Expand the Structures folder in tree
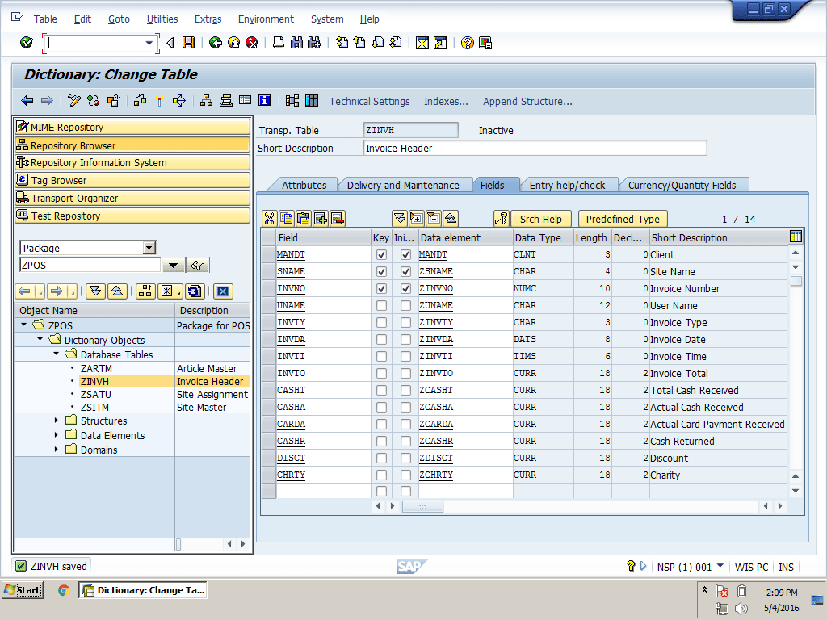This screenshot has height=620, width=827. click(x=56, y=421)
